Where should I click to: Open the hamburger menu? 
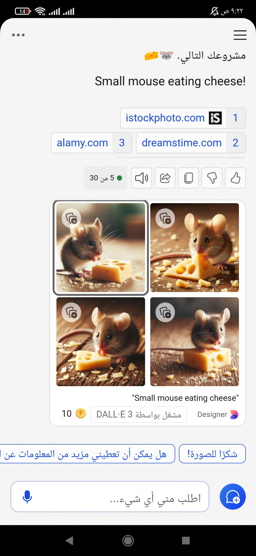[240, 35]
